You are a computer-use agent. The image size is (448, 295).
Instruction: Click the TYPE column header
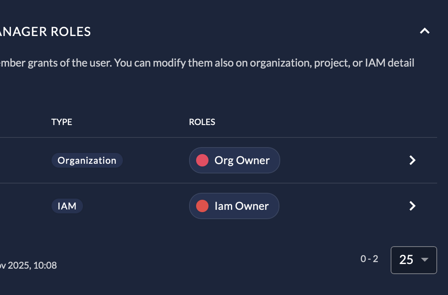pyautogui.click(x=62, y=122)
